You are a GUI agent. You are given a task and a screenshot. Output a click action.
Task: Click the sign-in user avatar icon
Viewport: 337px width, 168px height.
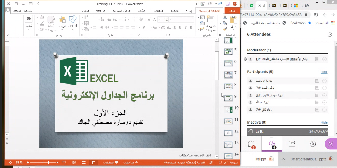tap(8, 11)
